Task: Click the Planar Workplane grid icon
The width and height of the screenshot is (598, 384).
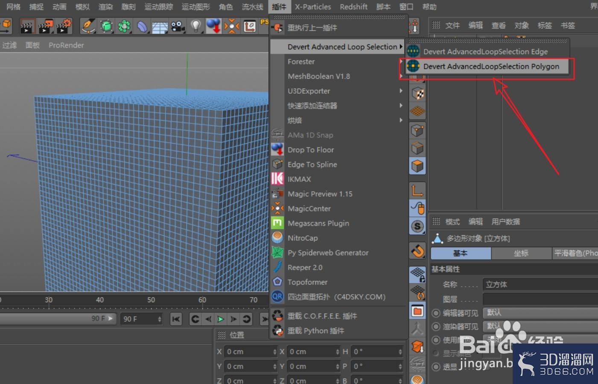Action: point(417,293)
